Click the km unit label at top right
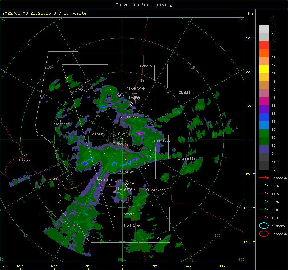This screenshot has width=288, height=270. [250, 13]
